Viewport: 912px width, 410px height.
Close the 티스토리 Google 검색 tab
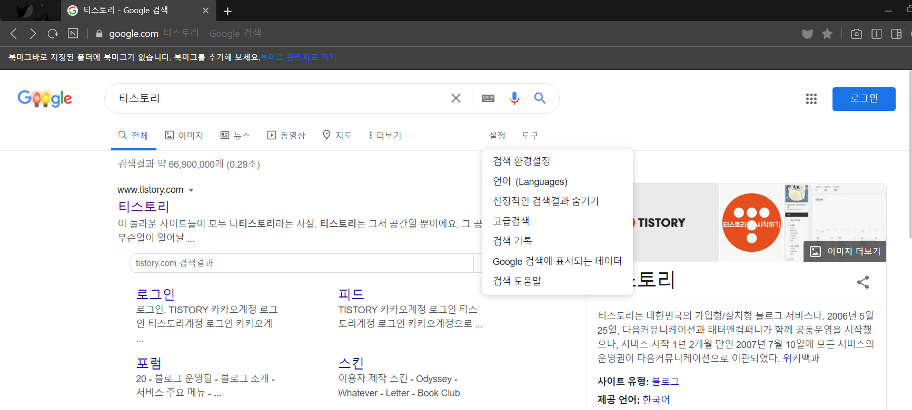click(205, 11)
